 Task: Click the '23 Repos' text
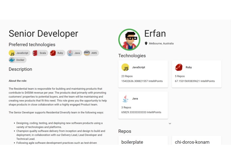point(127,76)
